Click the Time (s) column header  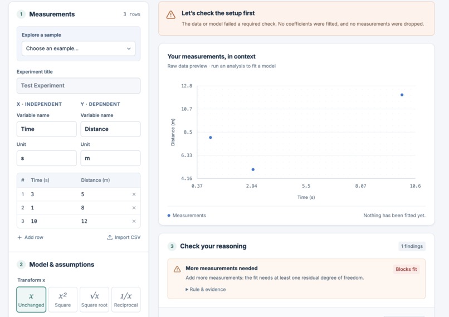[40, 180]
